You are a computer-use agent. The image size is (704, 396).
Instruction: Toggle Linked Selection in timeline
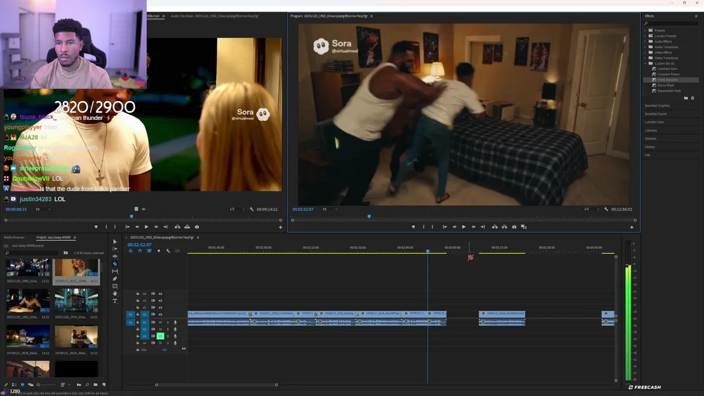click(x=149, y=251)
